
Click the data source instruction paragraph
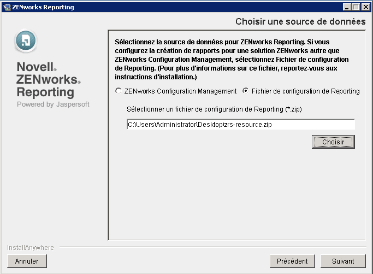[232, 59]
